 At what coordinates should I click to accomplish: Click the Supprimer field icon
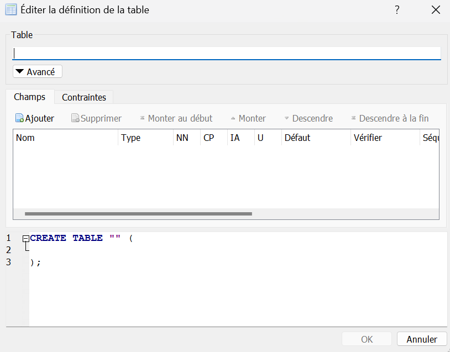tap(75, 118)
